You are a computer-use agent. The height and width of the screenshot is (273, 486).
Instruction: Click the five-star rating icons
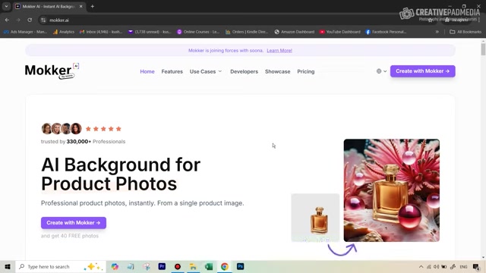coord(103,129)
